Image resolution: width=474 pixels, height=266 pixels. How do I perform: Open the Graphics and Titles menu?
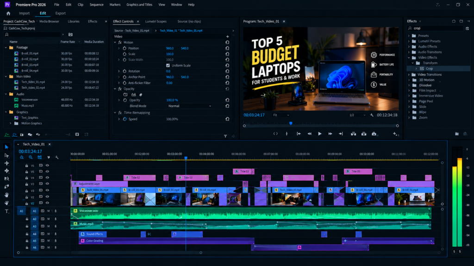tap(139, 5)
